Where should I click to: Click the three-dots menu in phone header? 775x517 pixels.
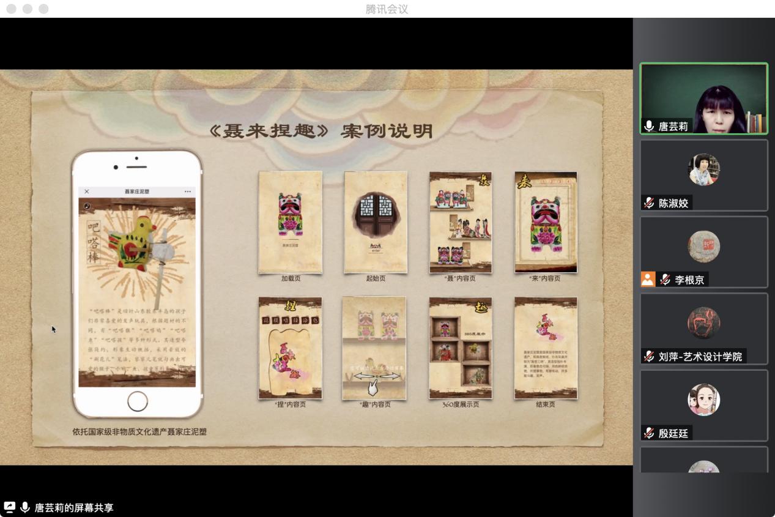pyautogui.click(x=187, y=192)
